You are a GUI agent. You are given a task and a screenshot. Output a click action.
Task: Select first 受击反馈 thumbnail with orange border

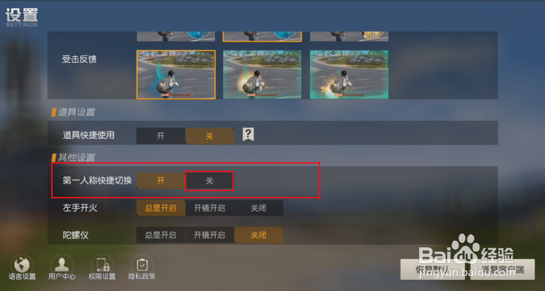[176, 75]
